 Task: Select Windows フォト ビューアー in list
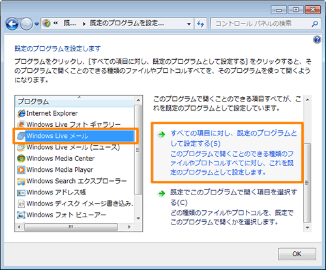[66, 215]
